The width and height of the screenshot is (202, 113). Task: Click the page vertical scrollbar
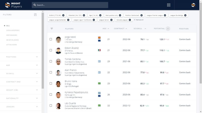coord(201,43)
